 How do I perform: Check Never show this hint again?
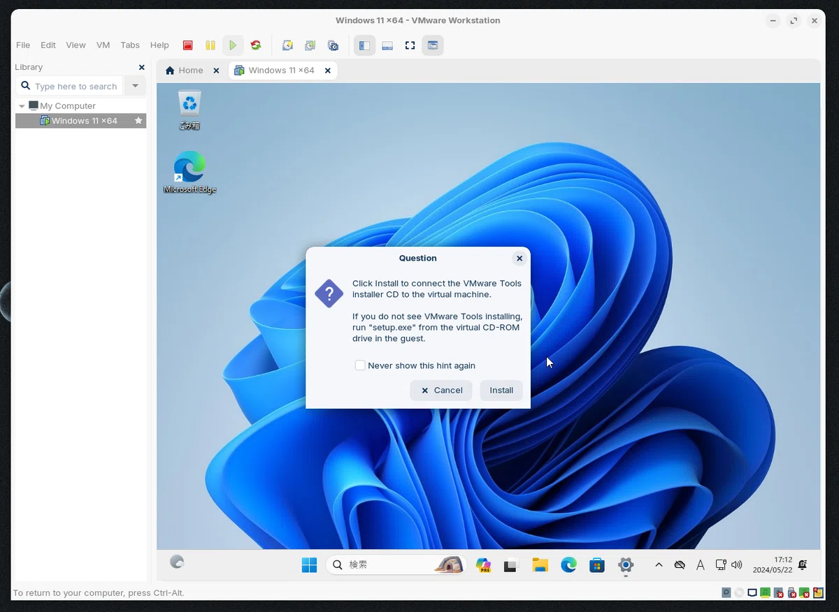(360, 365)
